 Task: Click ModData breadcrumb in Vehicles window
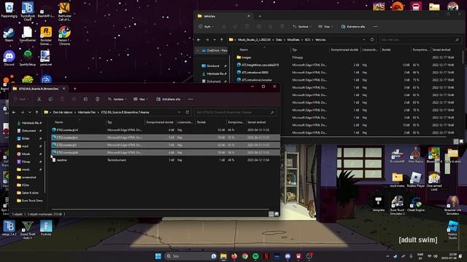[293, 40]
